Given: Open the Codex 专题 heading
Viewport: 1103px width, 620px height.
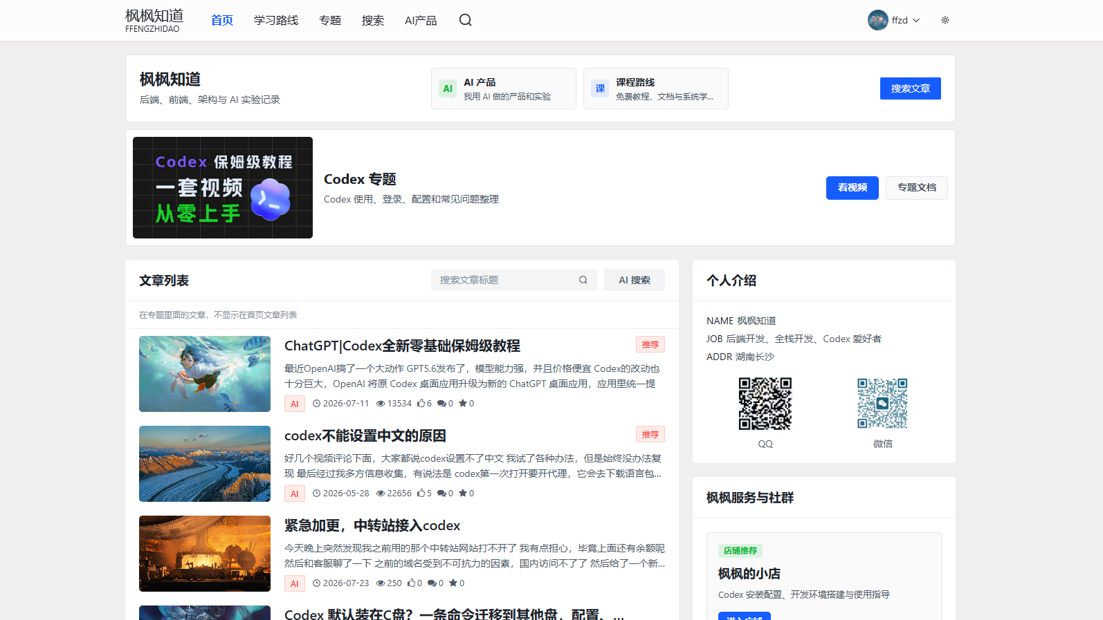Looking at the screenshot, I should tap(360, 179).
